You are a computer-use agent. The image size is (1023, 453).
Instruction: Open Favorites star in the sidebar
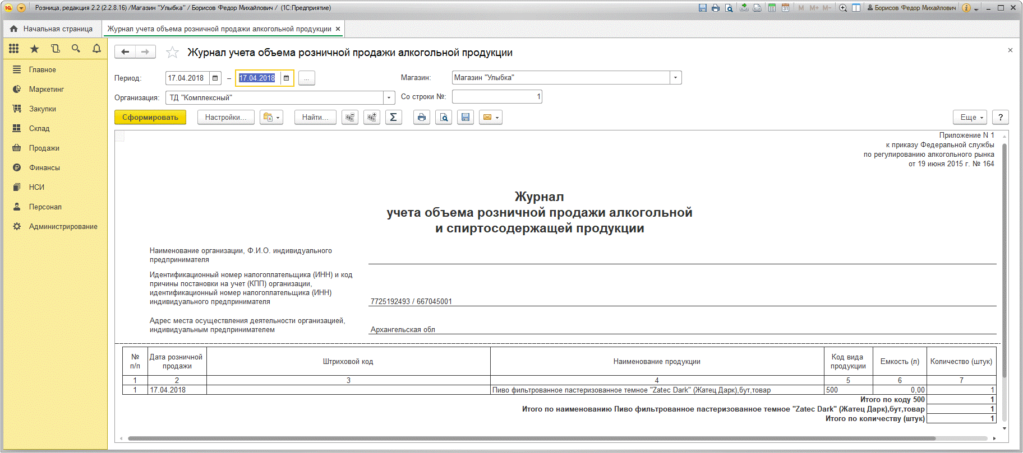pyautogui.click(x=34, y=49)
